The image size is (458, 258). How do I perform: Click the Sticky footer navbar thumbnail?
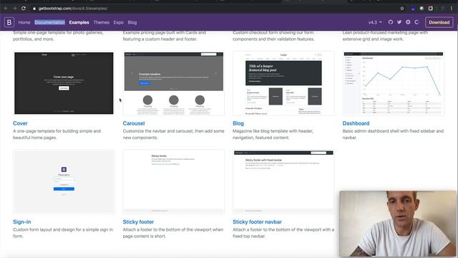click(283, 181)
